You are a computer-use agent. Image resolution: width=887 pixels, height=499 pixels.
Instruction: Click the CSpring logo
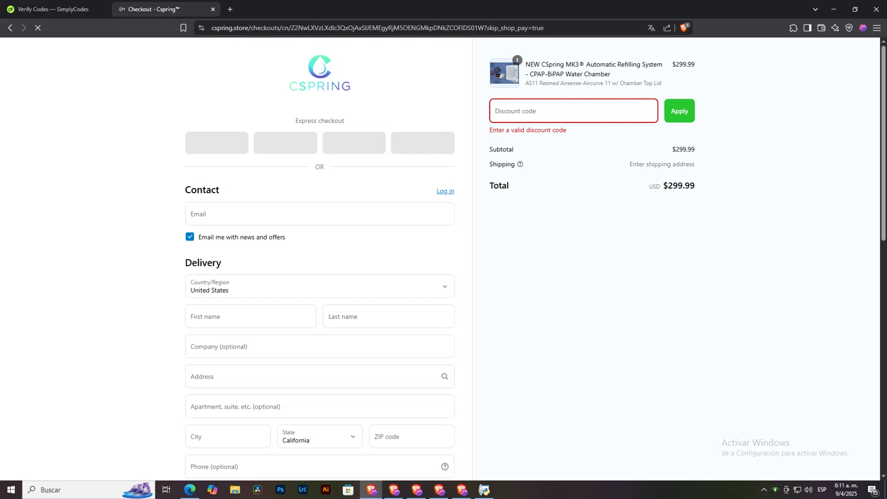pos(320,73)
